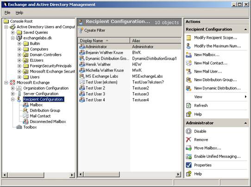The width and height of the screenshot is (251, 187).
Task: Select the MS Exchange Labs group
Action: [130, 76]
